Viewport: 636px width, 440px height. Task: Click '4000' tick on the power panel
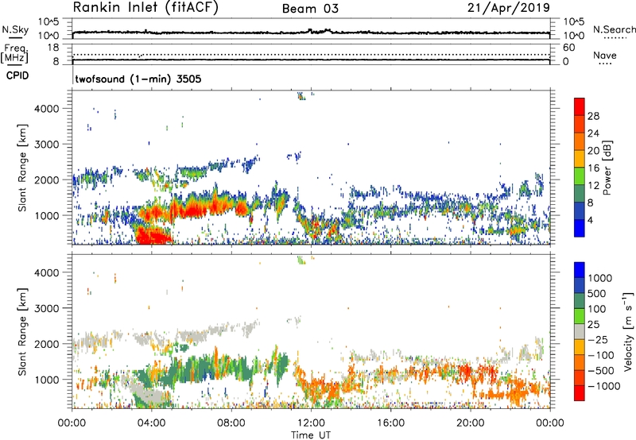(x=47, y=109)
